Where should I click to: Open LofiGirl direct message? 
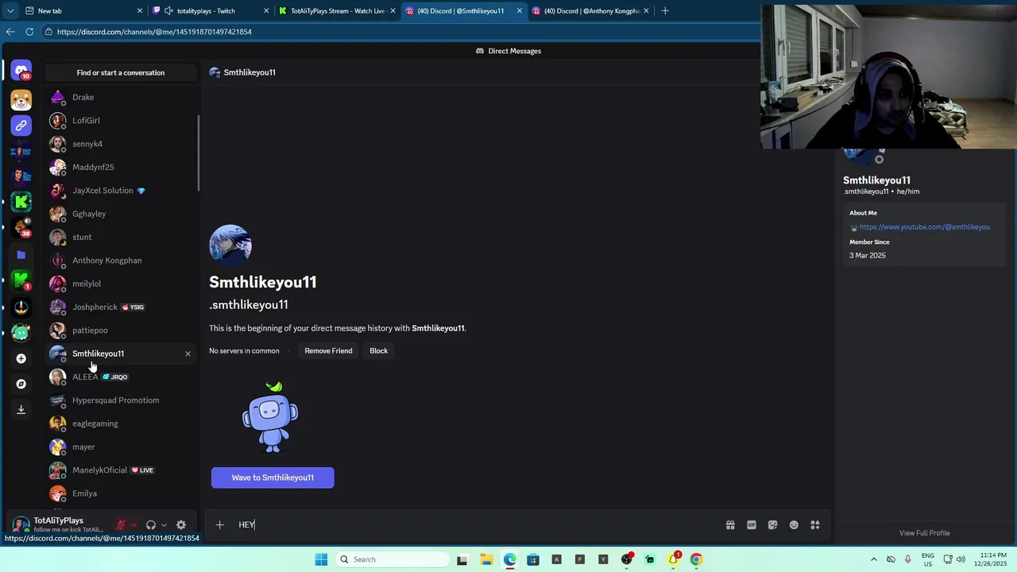point(121,121)
